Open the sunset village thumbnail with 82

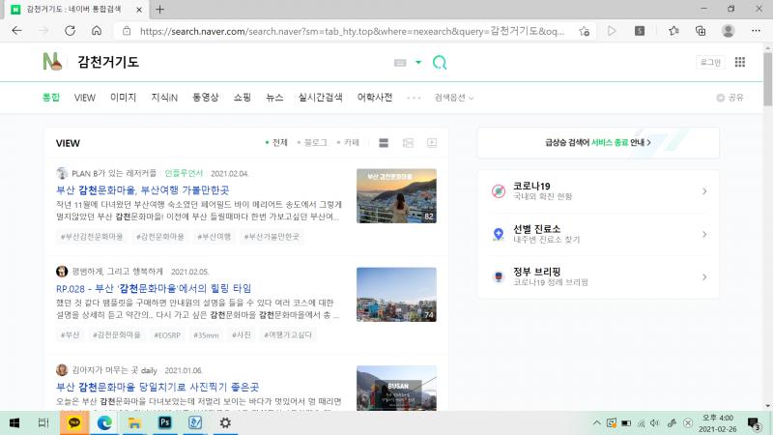click(396, 196)
